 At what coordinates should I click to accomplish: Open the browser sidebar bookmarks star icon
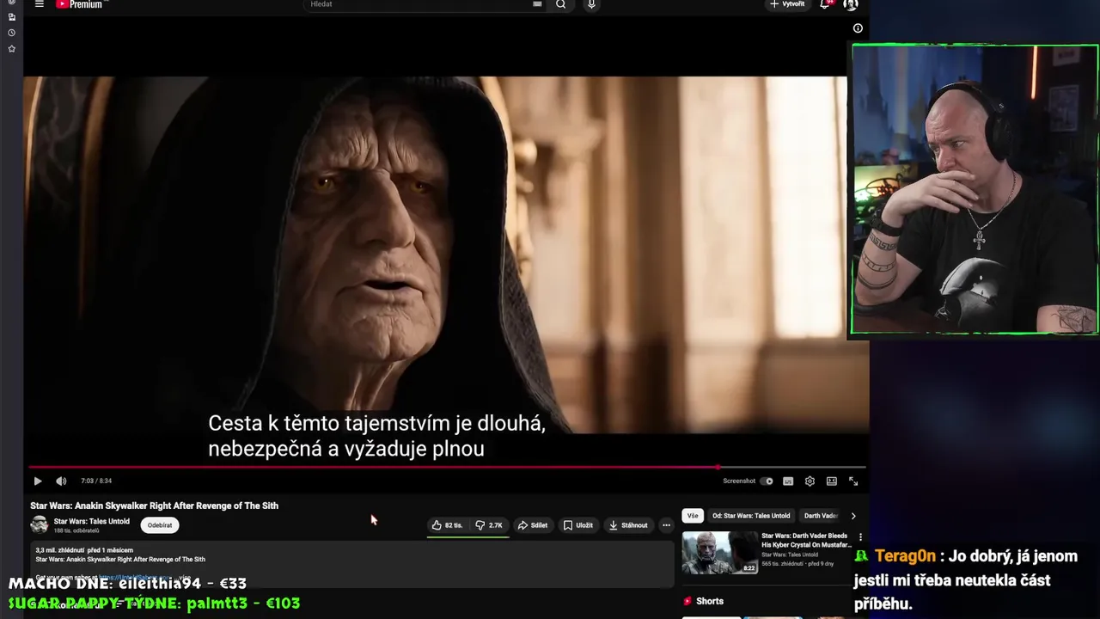(11, 49)
